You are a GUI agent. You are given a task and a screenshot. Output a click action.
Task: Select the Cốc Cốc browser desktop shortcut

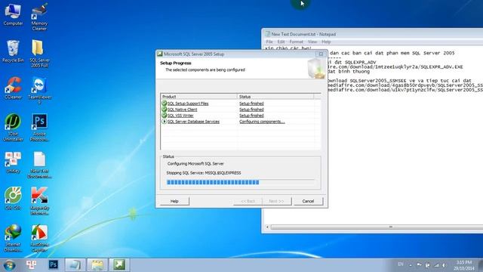click(x=13, y=199)
